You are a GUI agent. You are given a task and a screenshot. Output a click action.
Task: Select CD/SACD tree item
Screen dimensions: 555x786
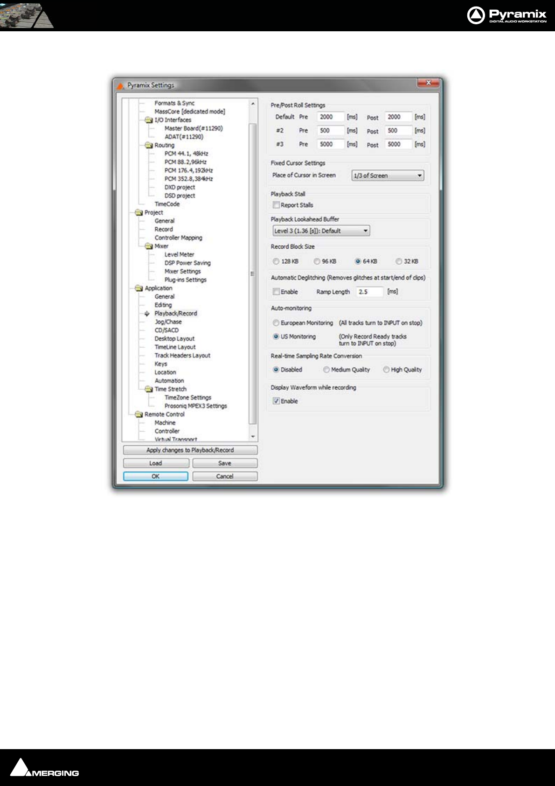pos(166,330)
